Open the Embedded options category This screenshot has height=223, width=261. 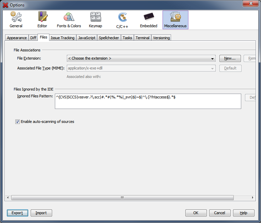coord(149,20)
